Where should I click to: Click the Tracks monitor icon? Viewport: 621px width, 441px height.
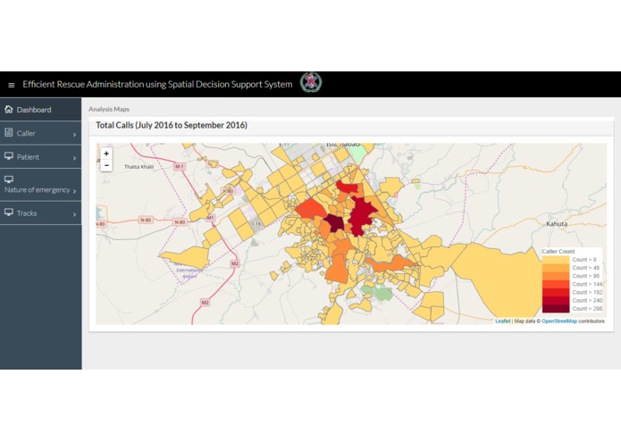tap(9, 212)
